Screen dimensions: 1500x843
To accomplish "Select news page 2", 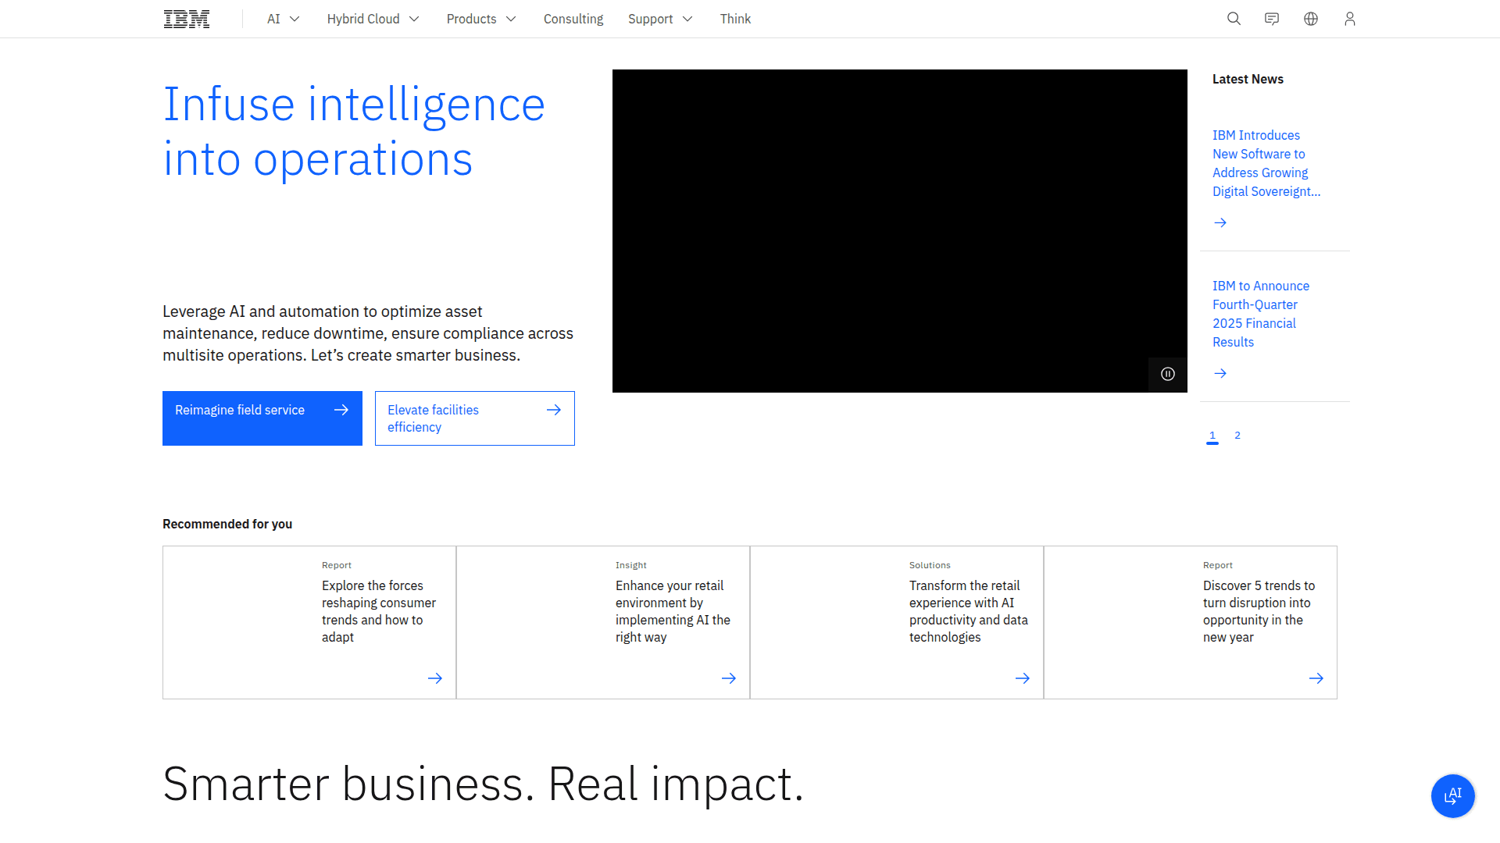I will point(1237,436).
